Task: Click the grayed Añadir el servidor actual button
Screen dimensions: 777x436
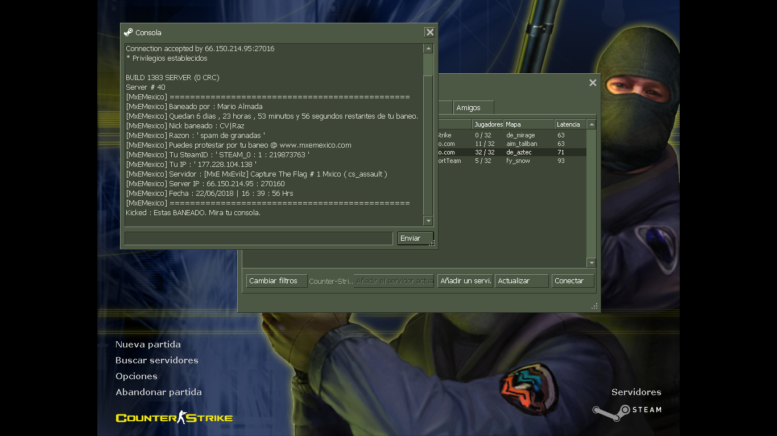Action: 394,281
